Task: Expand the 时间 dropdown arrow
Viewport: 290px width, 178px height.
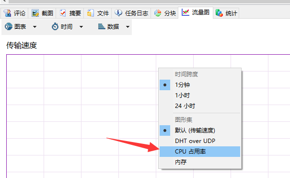Action: click(x=81, y=27)
